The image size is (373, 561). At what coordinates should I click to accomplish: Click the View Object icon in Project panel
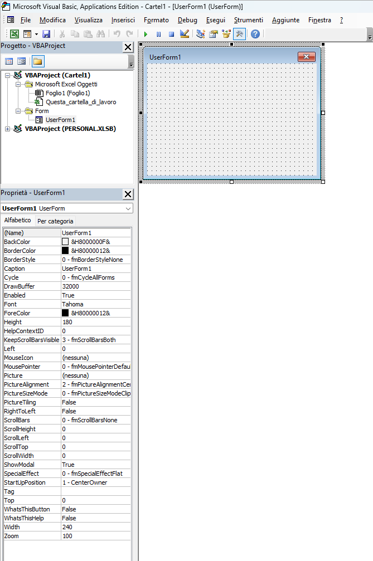pyautogui.click(x=22, y=61)
